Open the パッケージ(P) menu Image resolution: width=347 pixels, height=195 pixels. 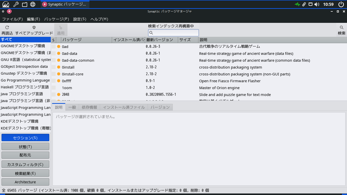pos(57,19)
